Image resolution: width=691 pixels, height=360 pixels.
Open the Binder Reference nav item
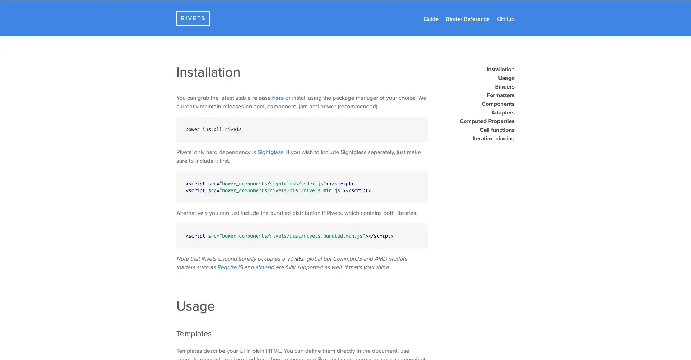468,19
